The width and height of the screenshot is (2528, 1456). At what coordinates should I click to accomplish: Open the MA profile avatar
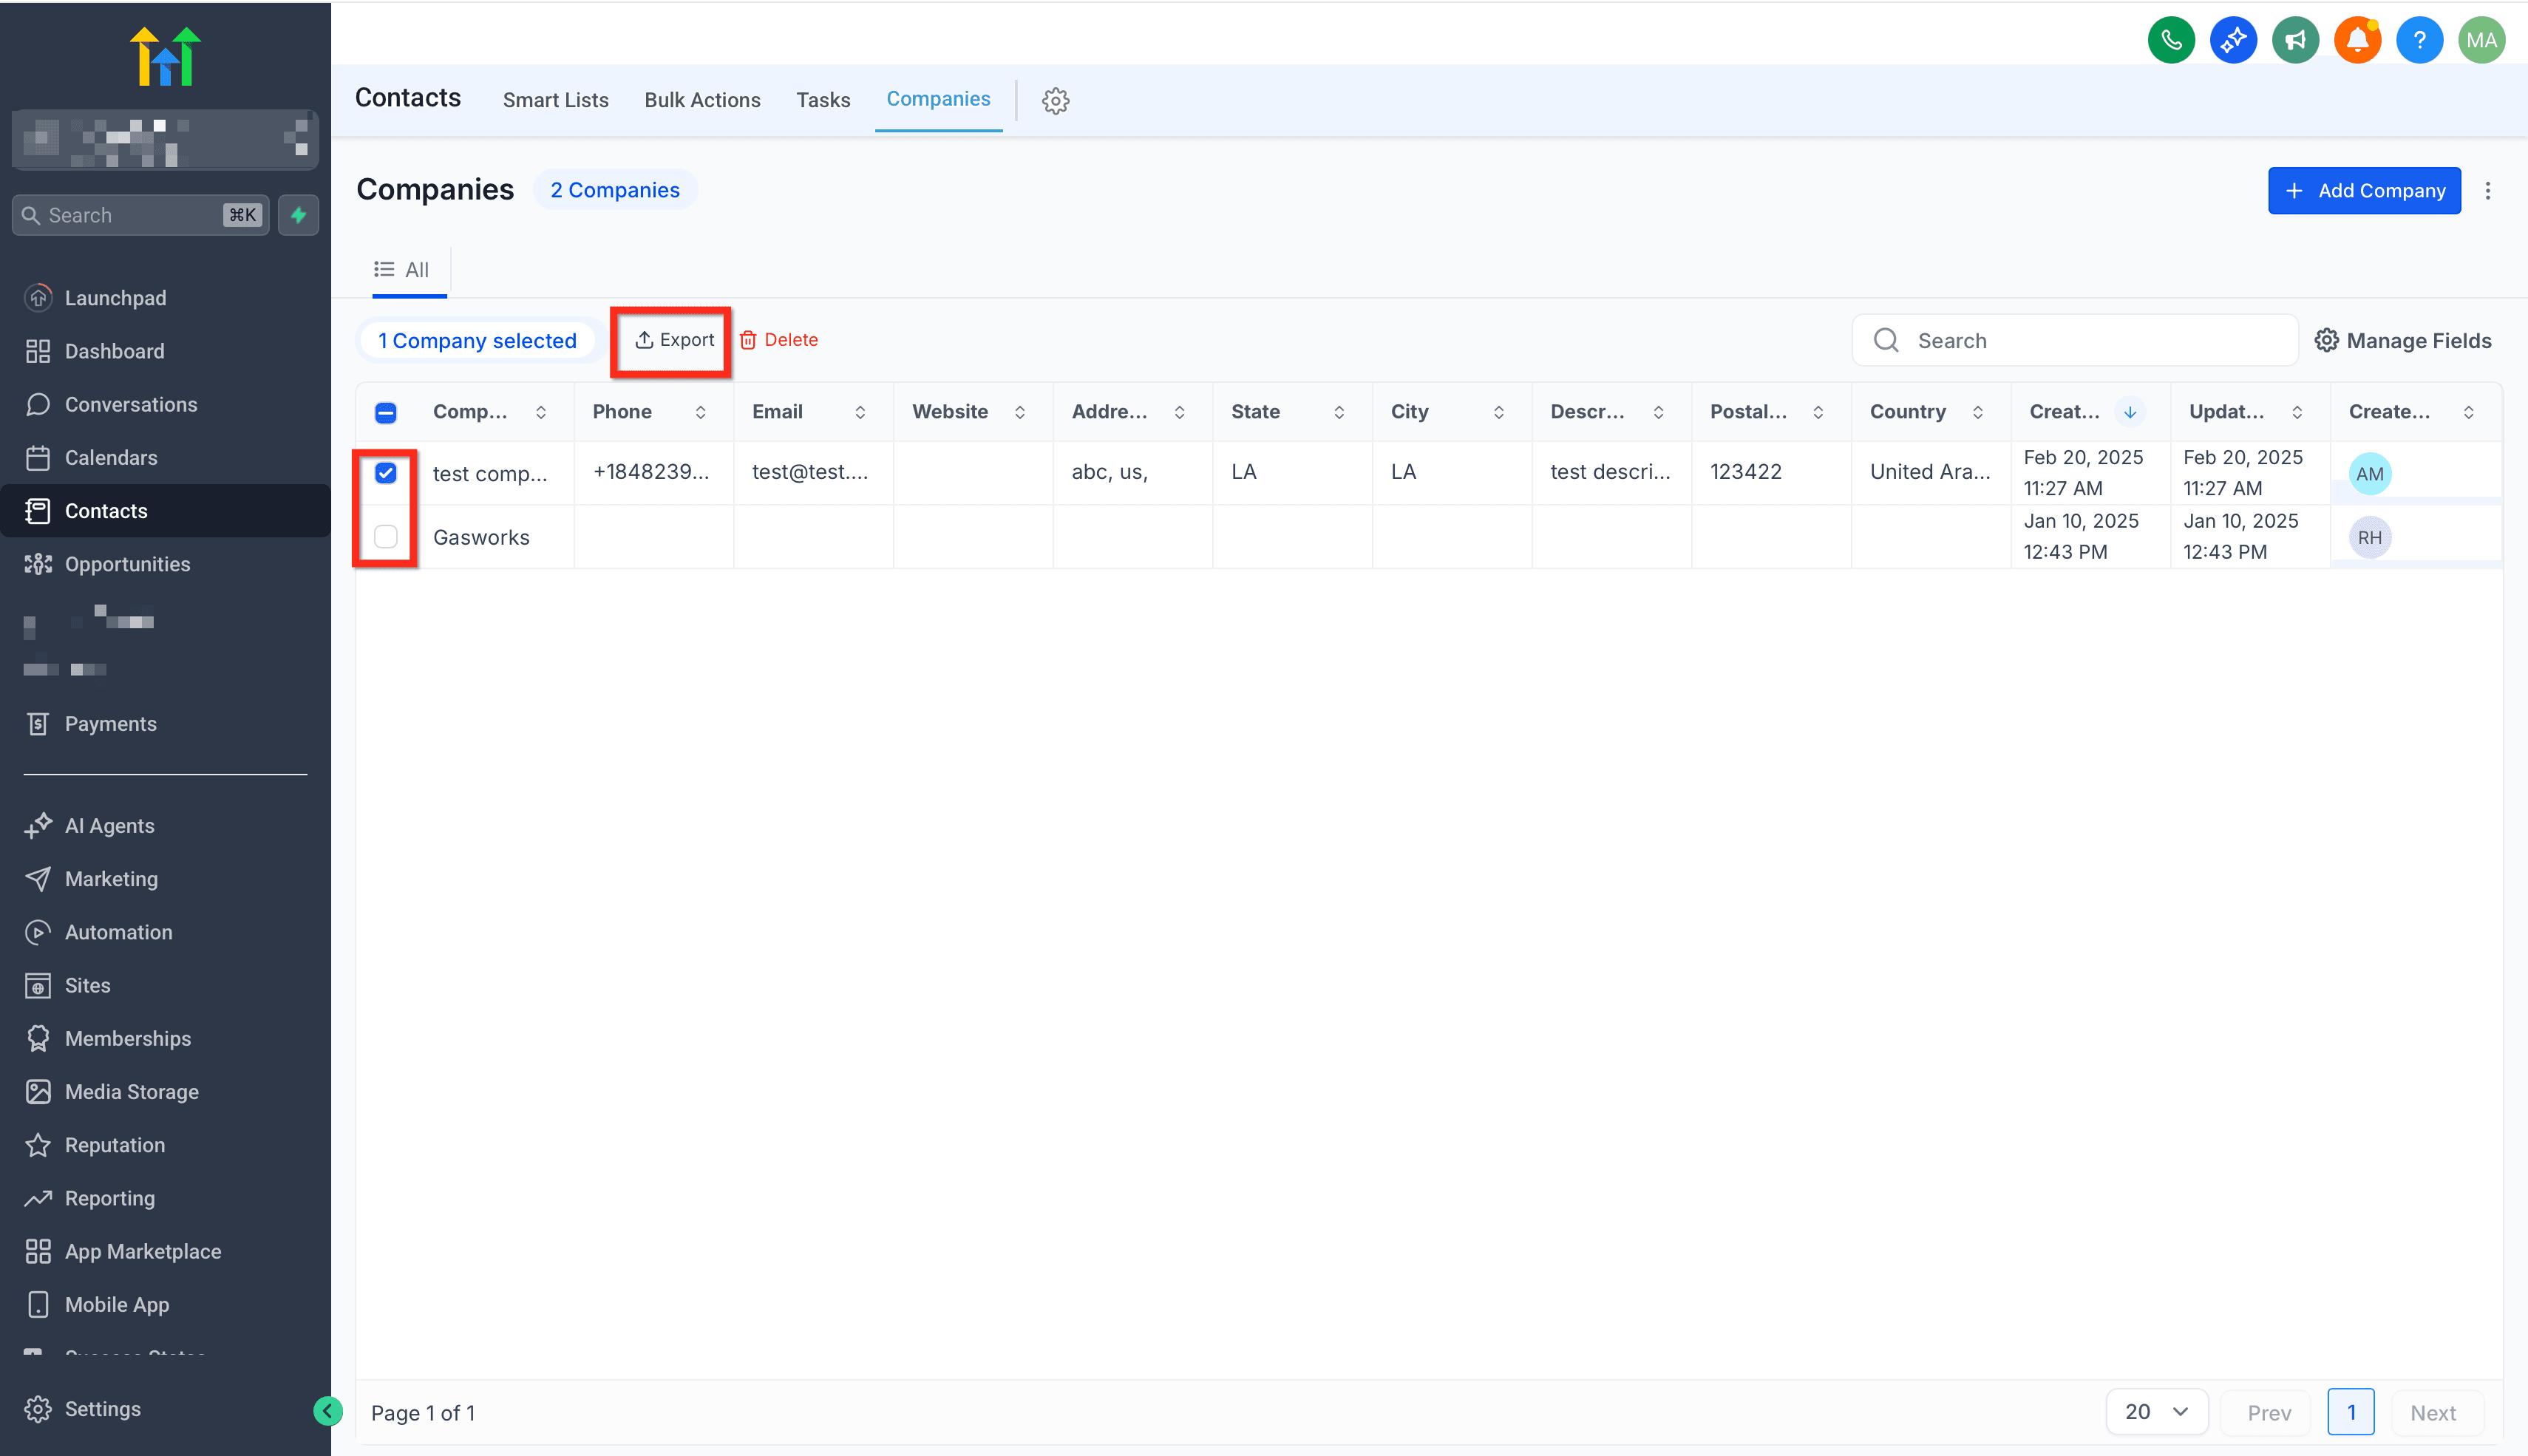tap(2481, 41)
